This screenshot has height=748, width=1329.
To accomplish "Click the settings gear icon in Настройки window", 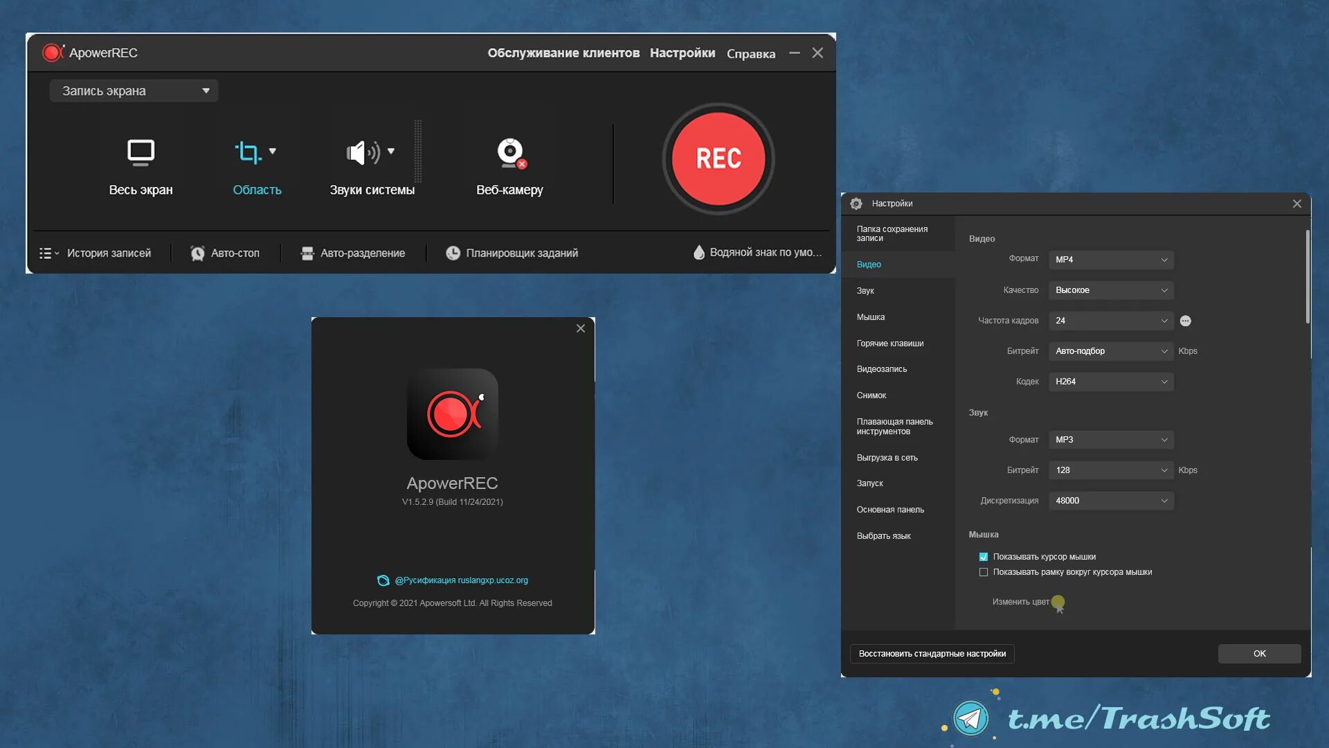I will [856, 204].
